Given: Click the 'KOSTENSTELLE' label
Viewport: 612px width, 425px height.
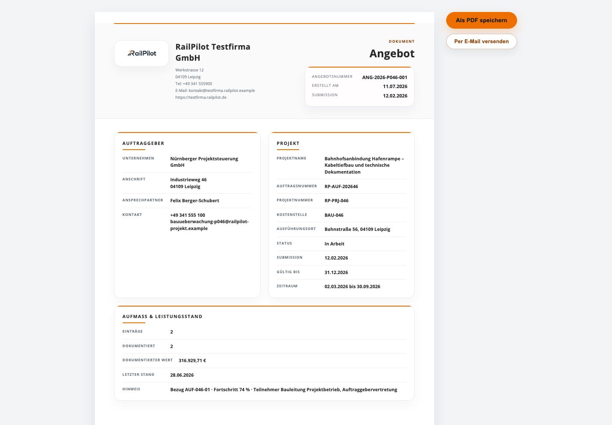Looking at the screenshot, I should tap(292, 215).
